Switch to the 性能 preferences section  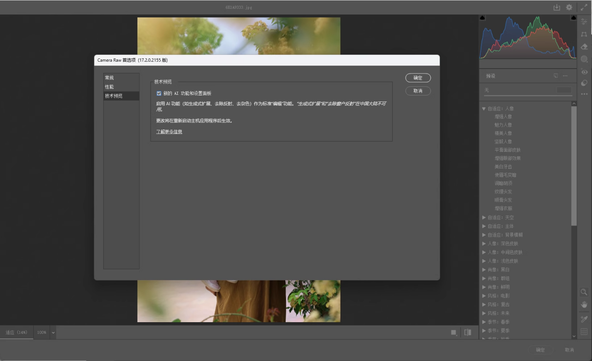tap(109, 86)
